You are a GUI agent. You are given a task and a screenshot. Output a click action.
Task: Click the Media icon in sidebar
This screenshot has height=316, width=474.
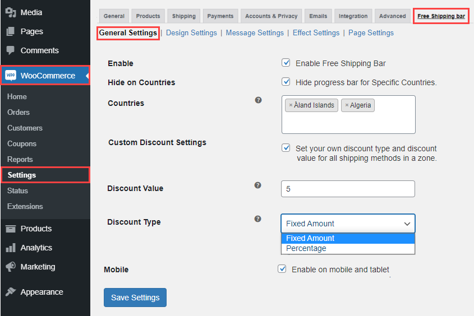[11, 12]
